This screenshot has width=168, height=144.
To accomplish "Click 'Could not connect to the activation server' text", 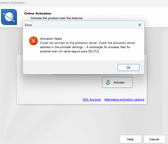I will tap(69, 43).
